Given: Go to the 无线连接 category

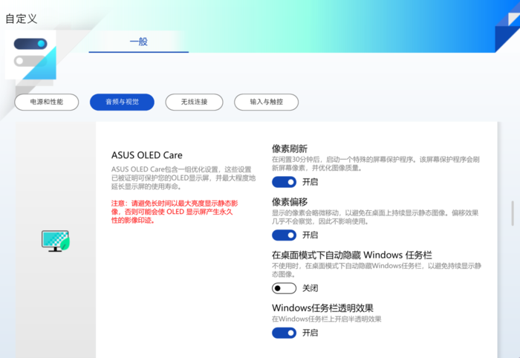Looking at the screenshot, I should (x=195, y=102).
